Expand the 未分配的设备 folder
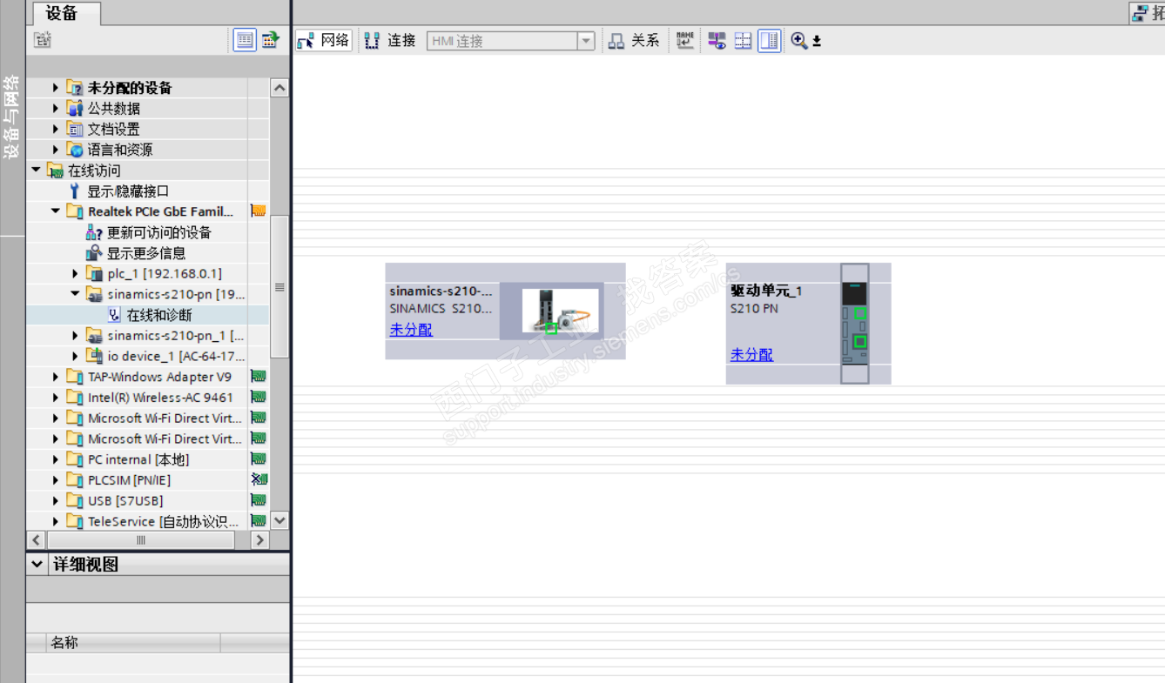The height and width of the screenshot is (683, 1165). 56,88
